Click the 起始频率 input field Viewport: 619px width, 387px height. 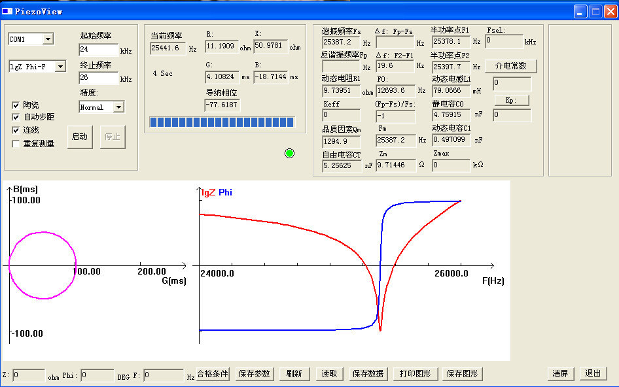[98, 50]
